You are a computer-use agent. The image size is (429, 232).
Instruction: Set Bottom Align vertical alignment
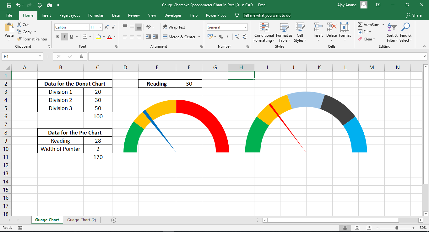pos(139,27)
